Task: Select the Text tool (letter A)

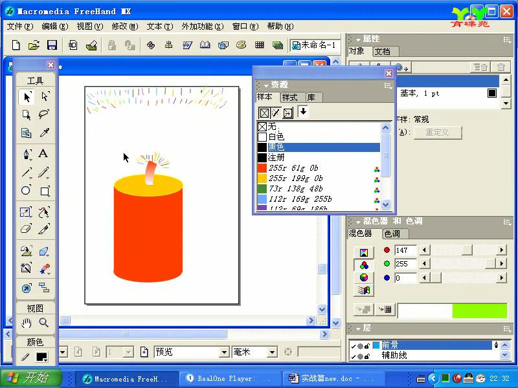Action: pos(43,154)
